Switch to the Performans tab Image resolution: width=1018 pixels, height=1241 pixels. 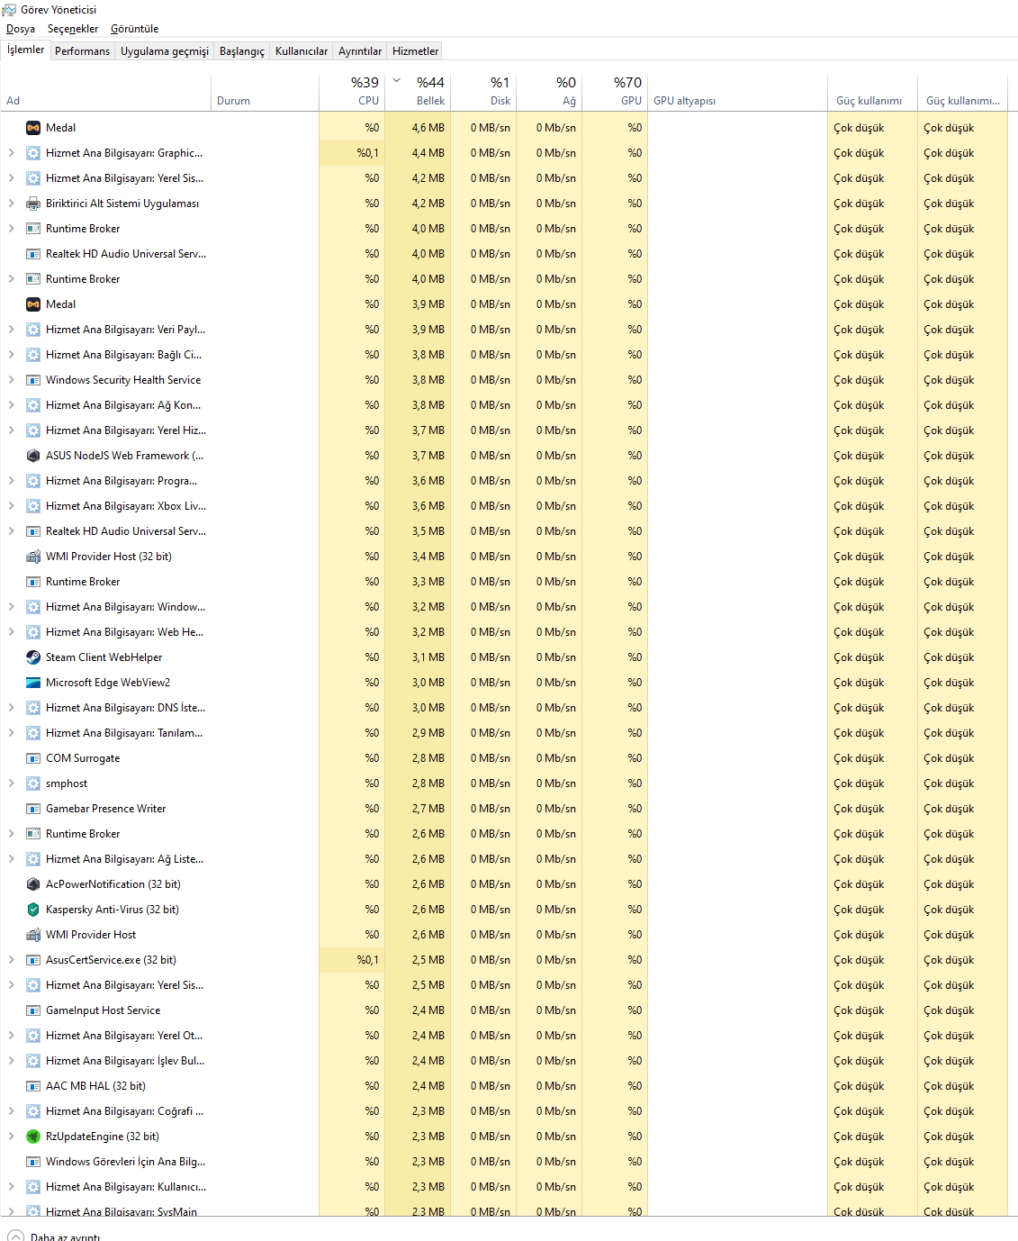[x=82, y=51]
